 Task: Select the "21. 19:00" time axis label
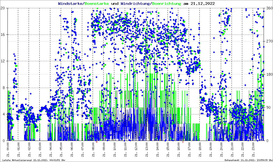pos(211,149)
